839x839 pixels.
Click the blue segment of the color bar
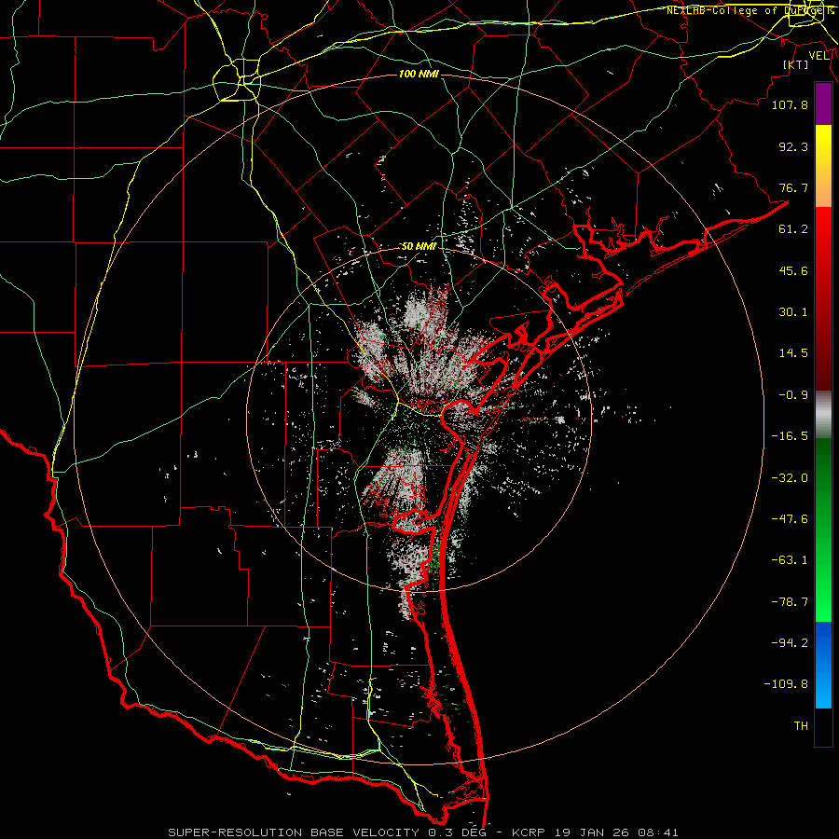pyautogui.click(x=823, y=665)
